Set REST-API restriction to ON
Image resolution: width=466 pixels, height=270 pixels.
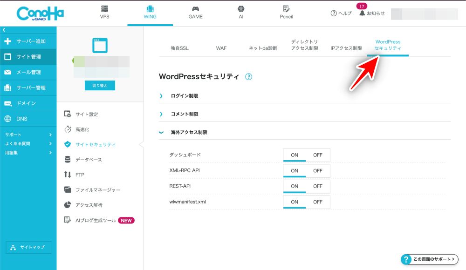point(295,186)
